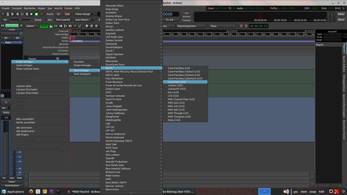Toggle phase invert Ø2 button
Screen dimensions: 347x195
[17, 38]
